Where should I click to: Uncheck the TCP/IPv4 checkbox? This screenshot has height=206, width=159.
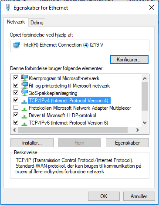point(16,100)
